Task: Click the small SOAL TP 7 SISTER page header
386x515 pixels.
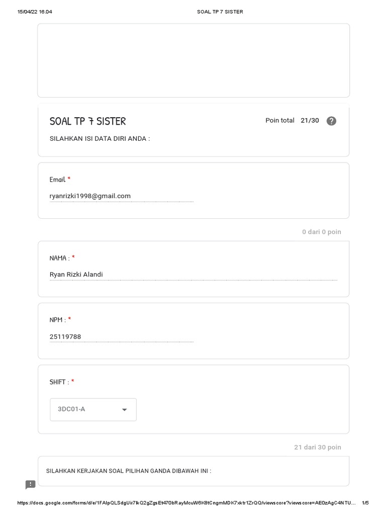Action: (220, 12)
